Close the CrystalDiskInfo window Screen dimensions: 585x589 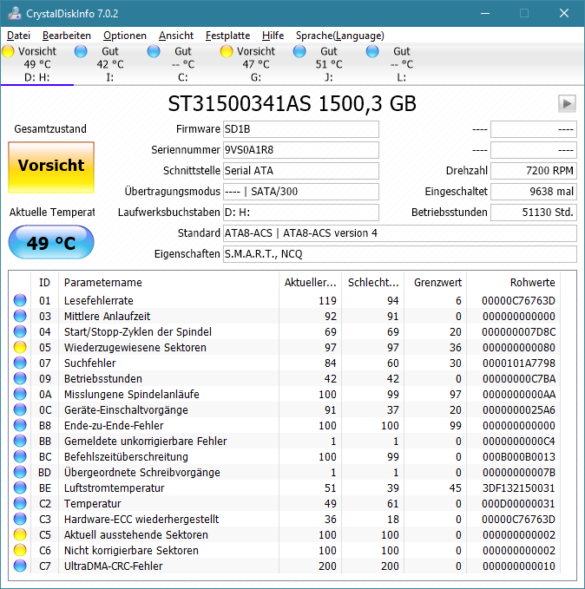(564, 13)
